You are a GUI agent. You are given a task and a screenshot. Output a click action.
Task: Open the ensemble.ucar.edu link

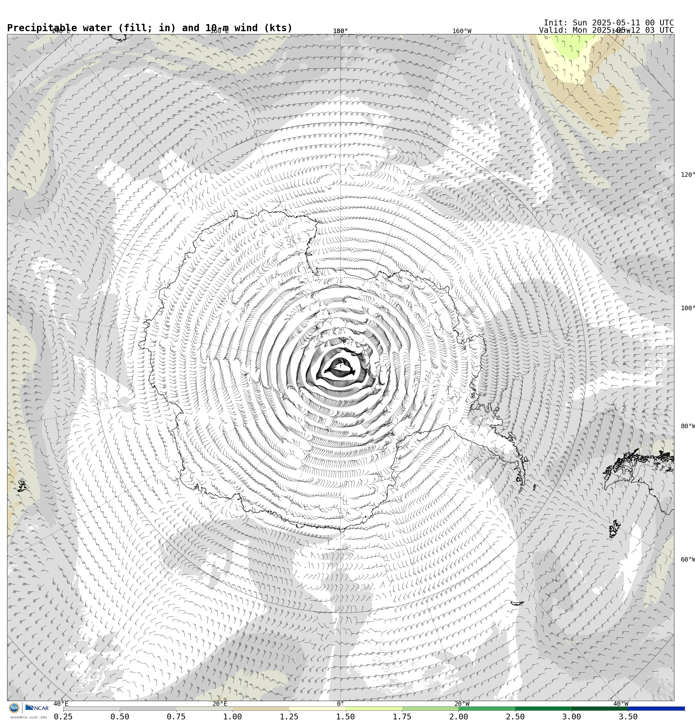(x=28, y=717)
